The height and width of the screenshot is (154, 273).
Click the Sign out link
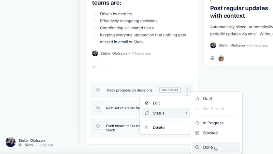pyautogui.click(x=46, y=145)
